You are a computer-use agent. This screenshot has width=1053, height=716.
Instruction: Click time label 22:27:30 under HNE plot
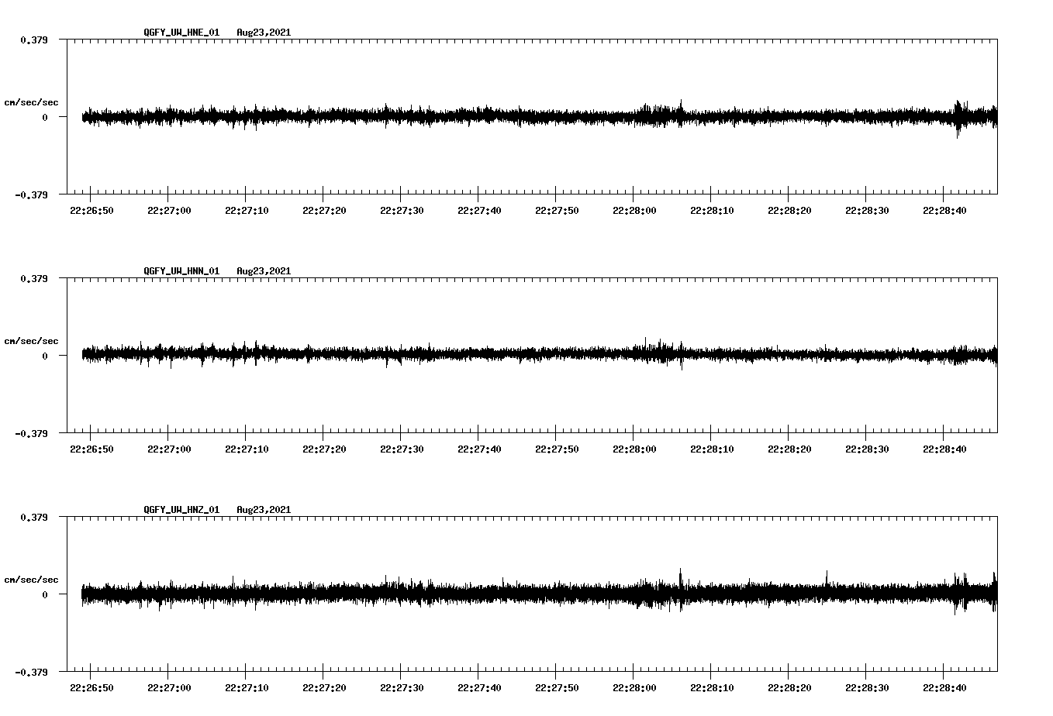click(402, 211)
